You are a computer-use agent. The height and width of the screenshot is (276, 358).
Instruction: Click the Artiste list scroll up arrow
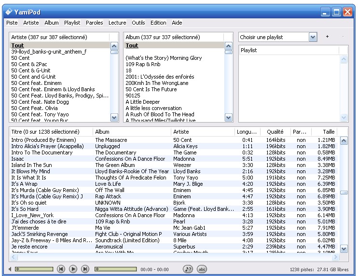coord(114,46)
